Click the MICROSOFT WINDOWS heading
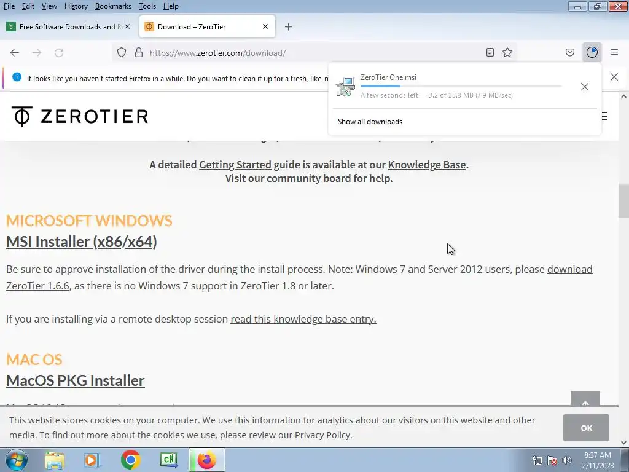This screenshot has width=629, height=472. tap(89, 221)
